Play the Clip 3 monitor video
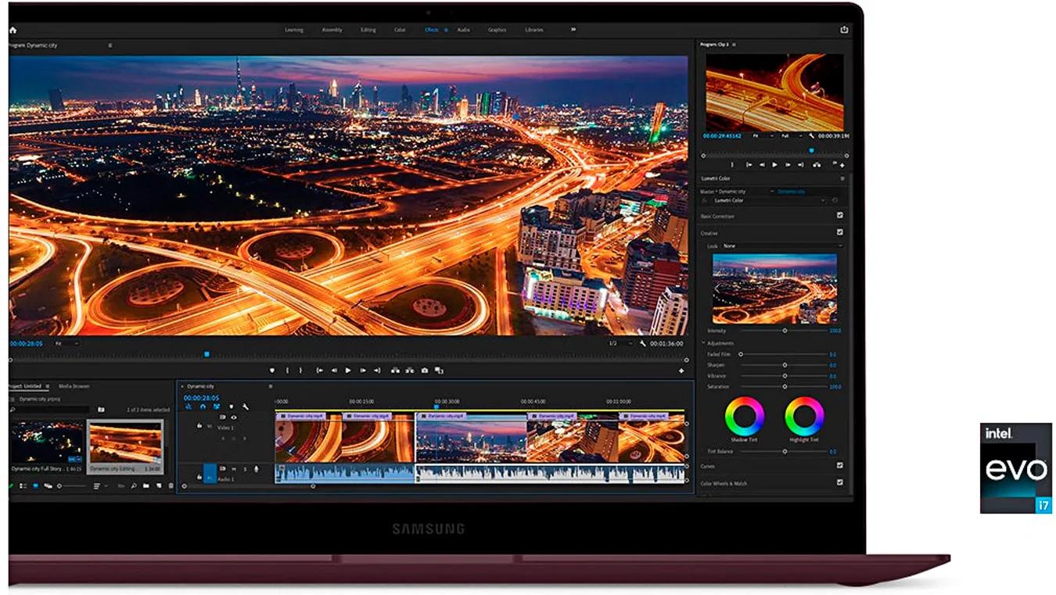This screenshot has height=595, width=1056. coord(774,165)
